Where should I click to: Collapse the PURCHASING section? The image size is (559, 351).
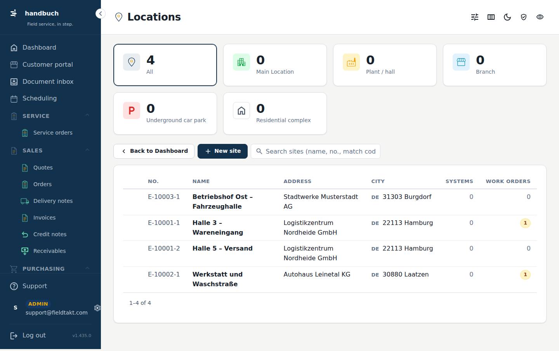(87, 268)
